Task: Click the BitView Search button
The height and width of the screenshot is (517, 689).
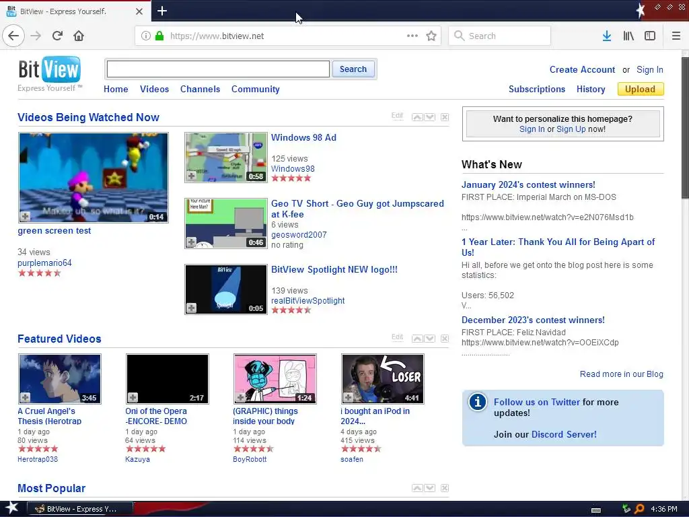Action: 353,69
